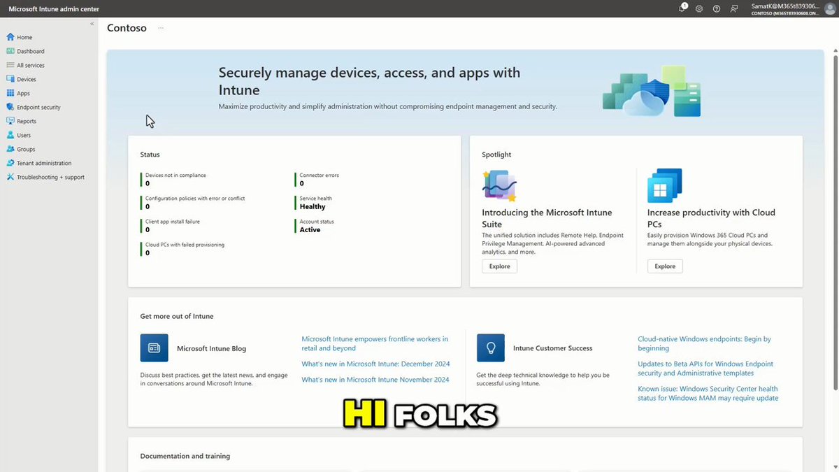Open the help question mark icon

717,8
